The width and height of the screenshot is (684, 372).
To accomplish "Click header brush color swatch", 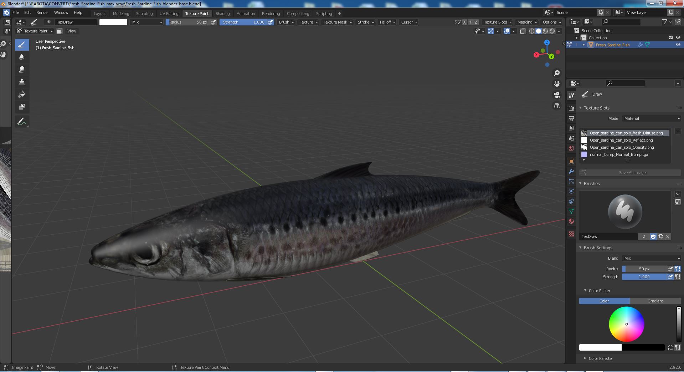I will click(113, 22).
